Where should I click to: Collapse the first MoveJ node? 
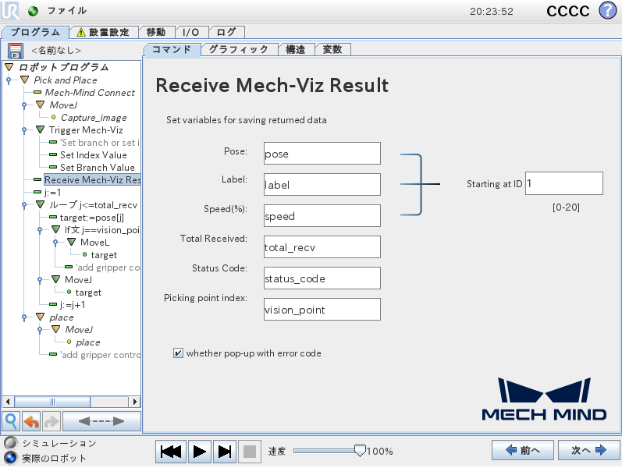click(x=40, y=105)
